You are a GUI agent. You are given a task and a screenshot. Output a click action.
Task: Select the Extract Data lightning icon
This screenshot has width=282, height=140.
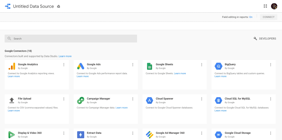point(81,135)
